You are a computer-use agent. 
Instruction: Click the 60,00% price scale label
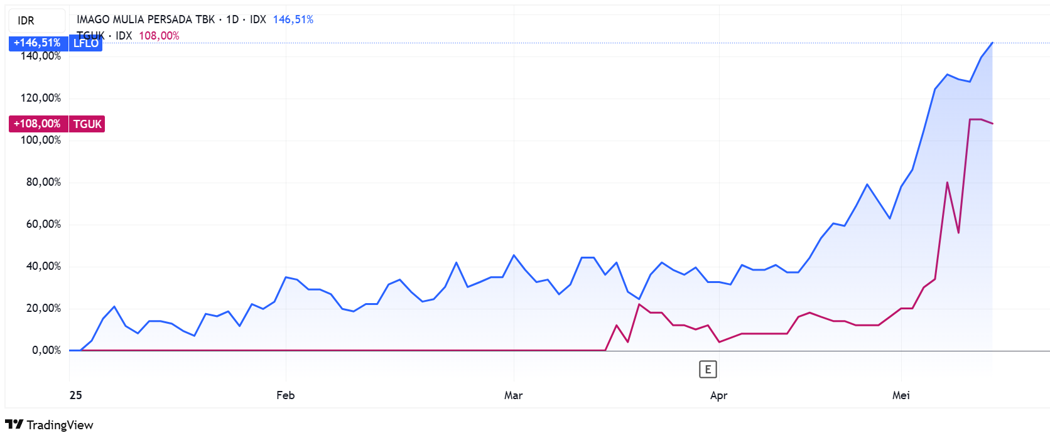(x=43, y=224)
